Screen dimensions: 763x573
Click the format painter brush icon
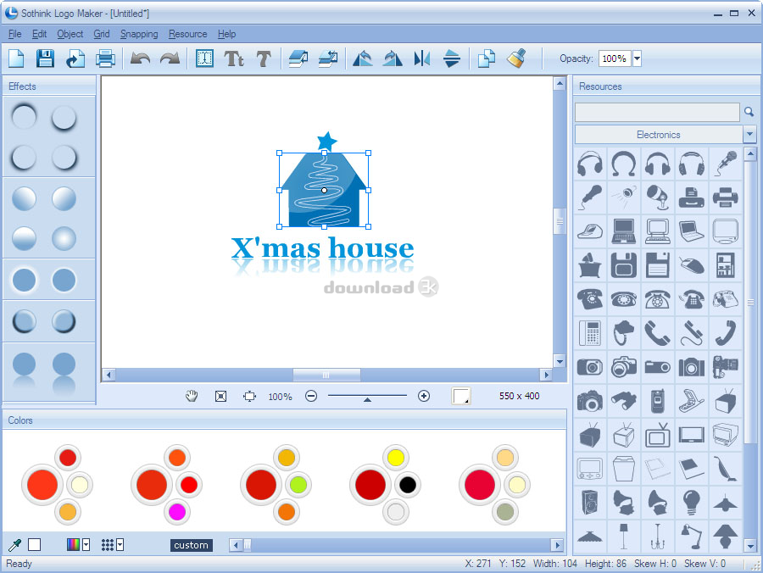516,58
